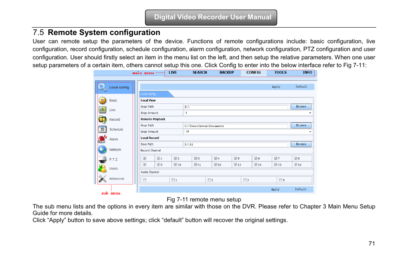The width and height of the screenshot is (394, 262).
Task: Open the SEARCH main menu tab
Action: [x=200, y=73]
